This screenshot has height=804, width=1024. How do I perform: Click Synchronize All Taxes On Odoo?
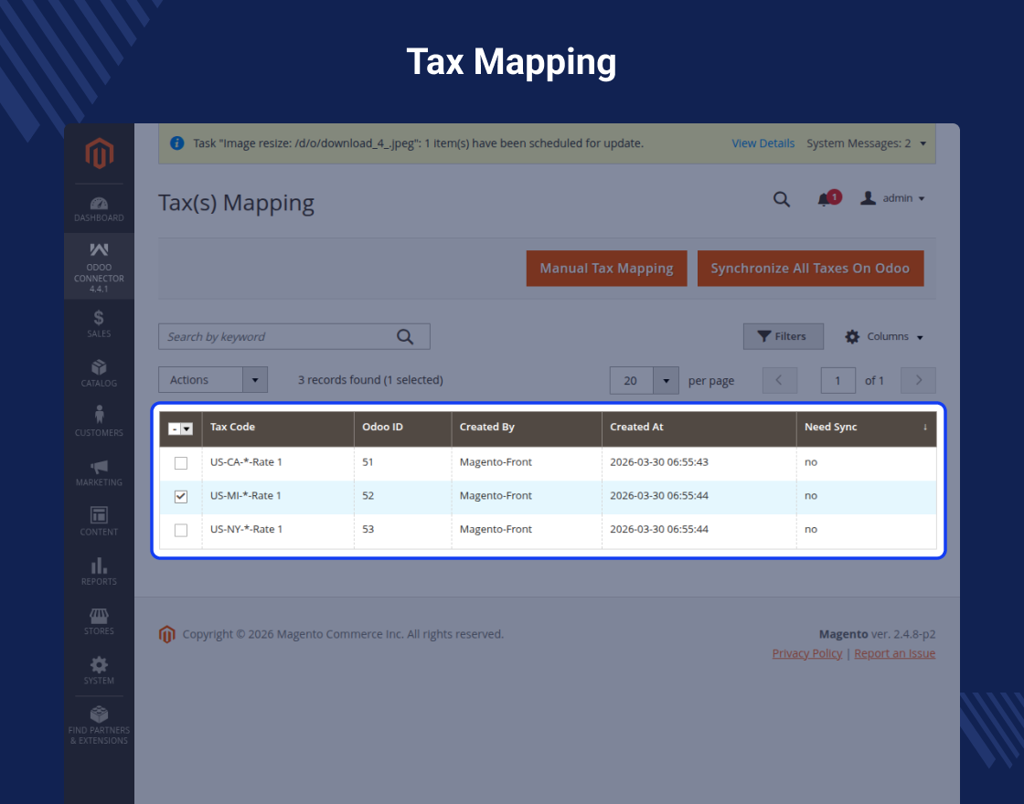coord(810,269)
